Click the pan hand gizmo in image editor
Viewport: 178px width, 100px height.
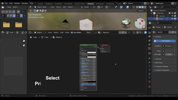(24, 45)
